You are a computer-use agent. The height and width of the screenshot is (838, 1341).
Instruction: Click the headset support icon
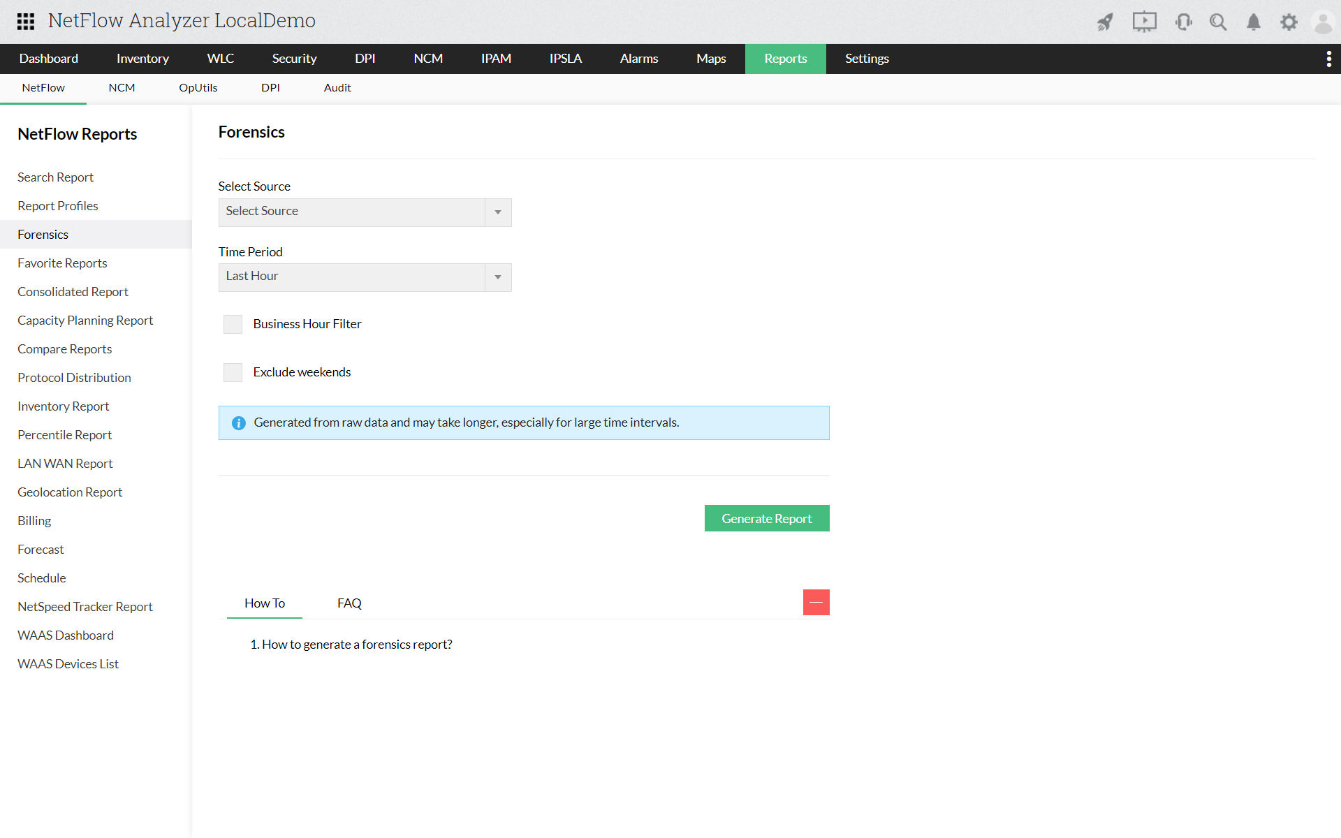tap(1183, 22)
